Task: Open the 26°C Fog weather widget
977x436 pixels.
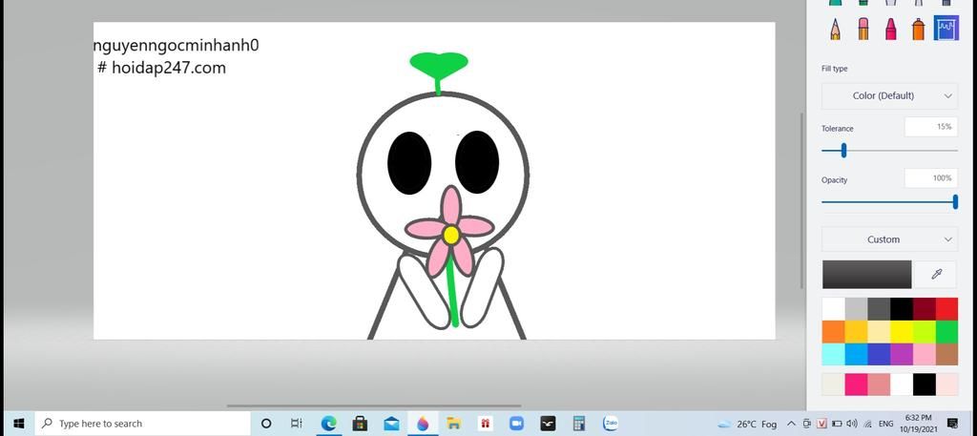Action: coord(748,425)
